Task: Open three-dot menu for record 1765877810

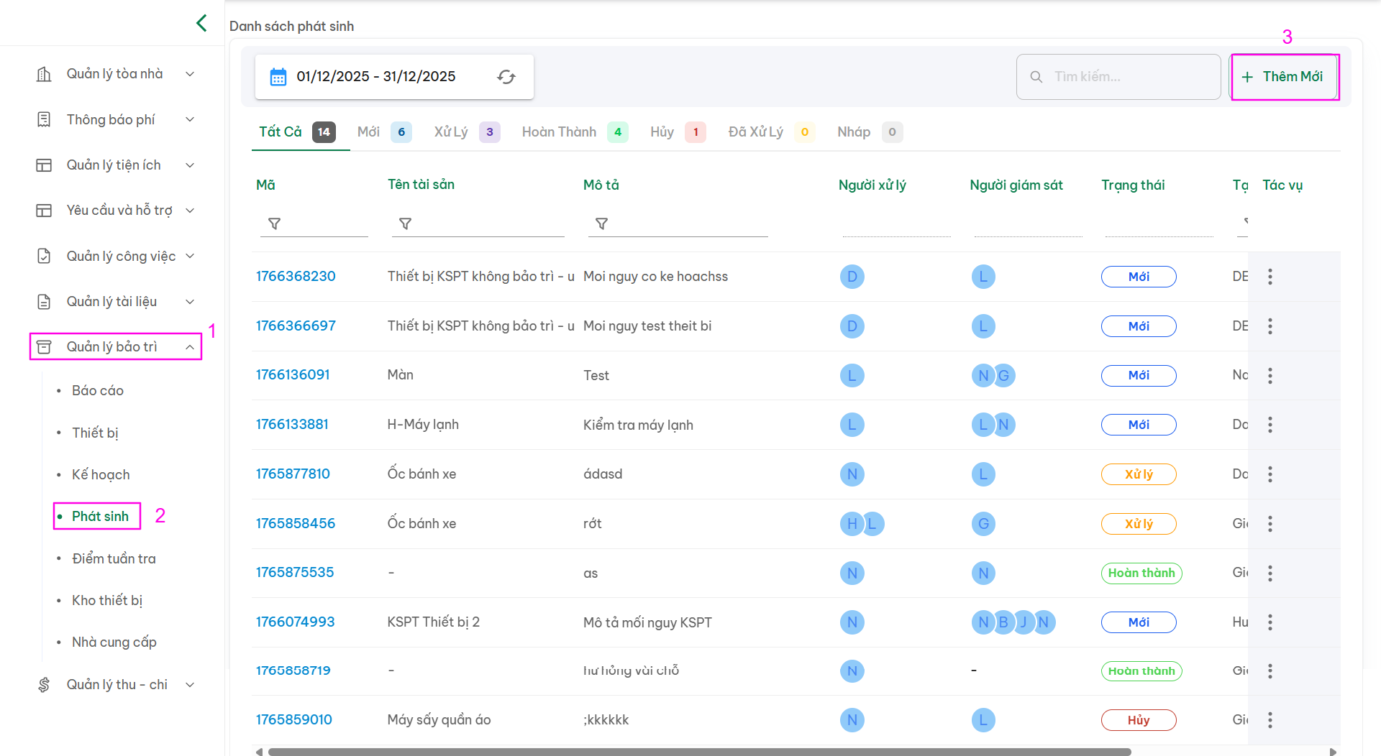Action: coord(1270,474)
